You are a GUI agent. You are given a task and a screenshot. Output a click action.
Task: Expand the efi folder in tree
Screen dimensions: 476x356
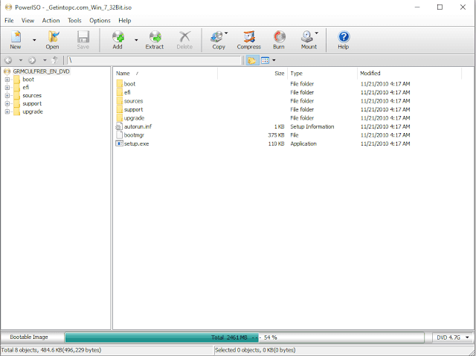coord(7,88)
